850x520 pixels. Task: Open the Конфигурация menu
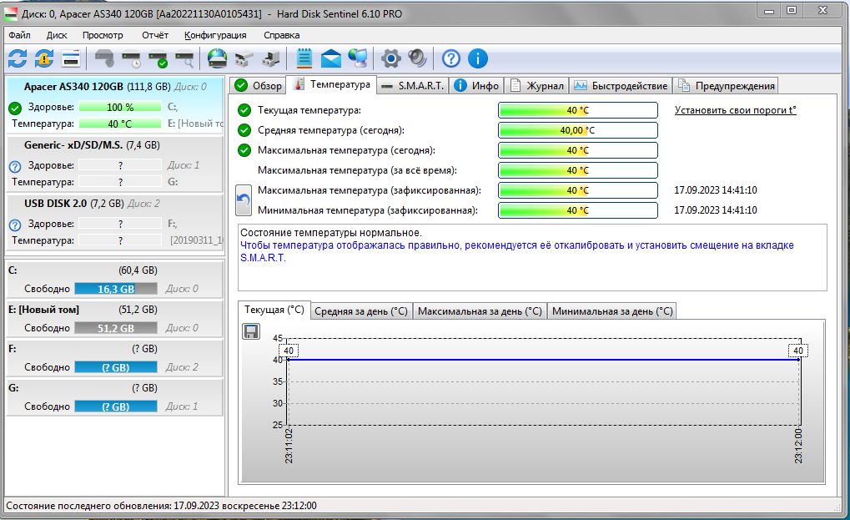pyautogui.click(x=215, y=35)
